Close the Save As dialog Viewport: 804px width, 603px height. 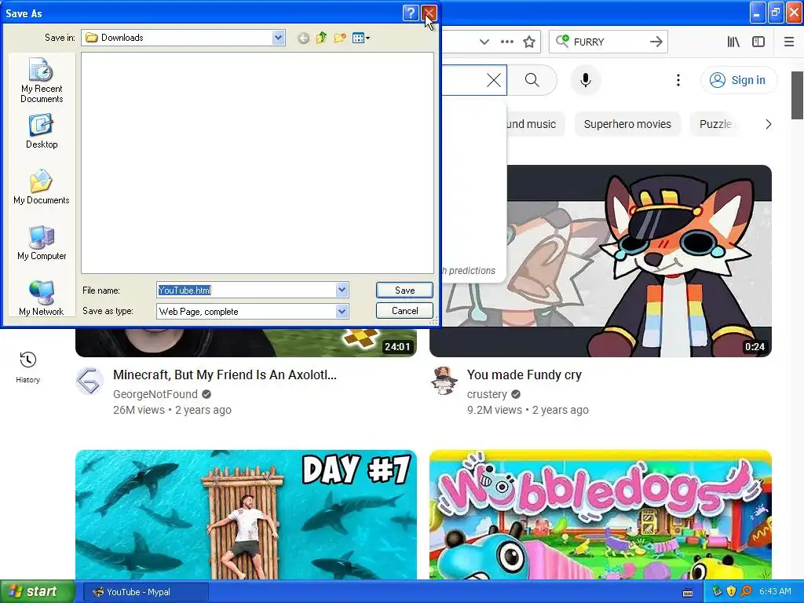pos(429,13)
